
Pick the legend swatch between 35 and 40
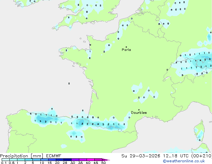(83, 160)
